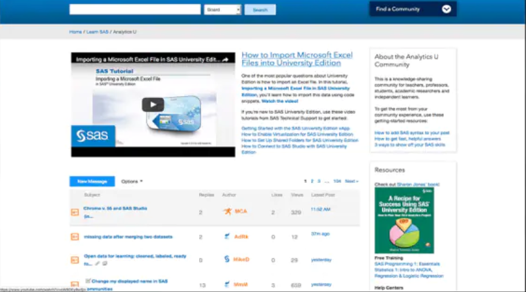The height and width of the screenshot is (292, 526).
Task: Open How to Enable Virtualization link
Action: (297, 135)
